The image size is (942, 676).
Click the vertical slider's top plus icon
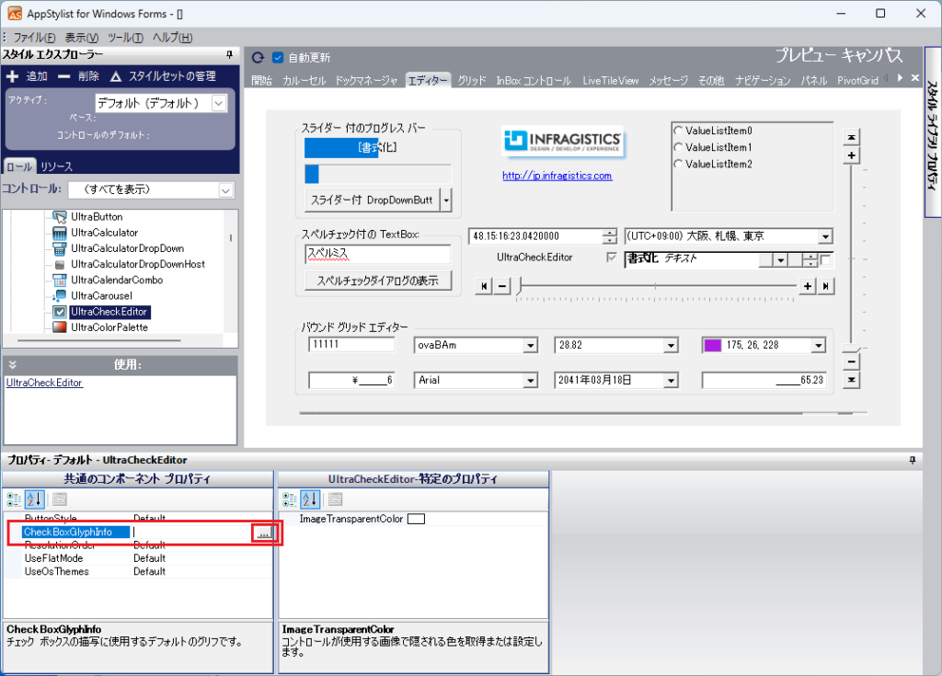852,155
